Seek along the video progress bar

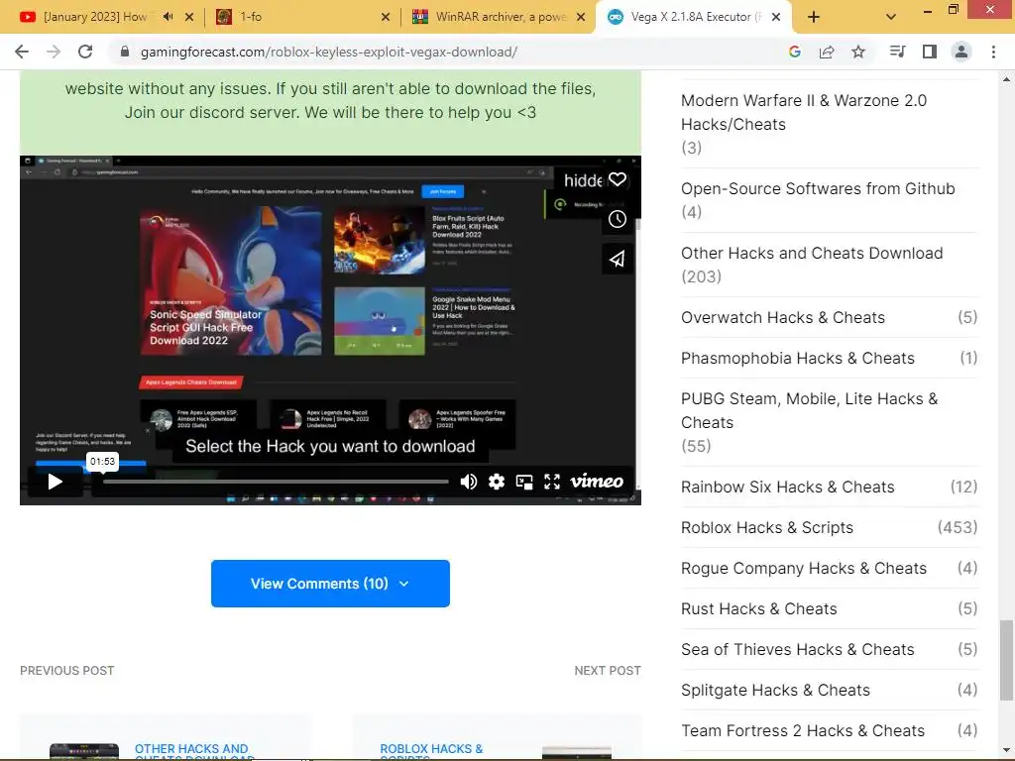pyautogui.click(x=276, y=482)
